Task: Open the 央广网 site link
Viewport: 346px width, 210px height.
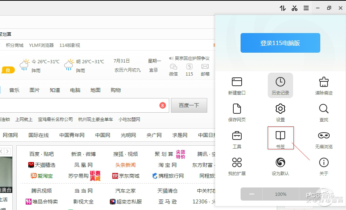Action: point(154,135)
